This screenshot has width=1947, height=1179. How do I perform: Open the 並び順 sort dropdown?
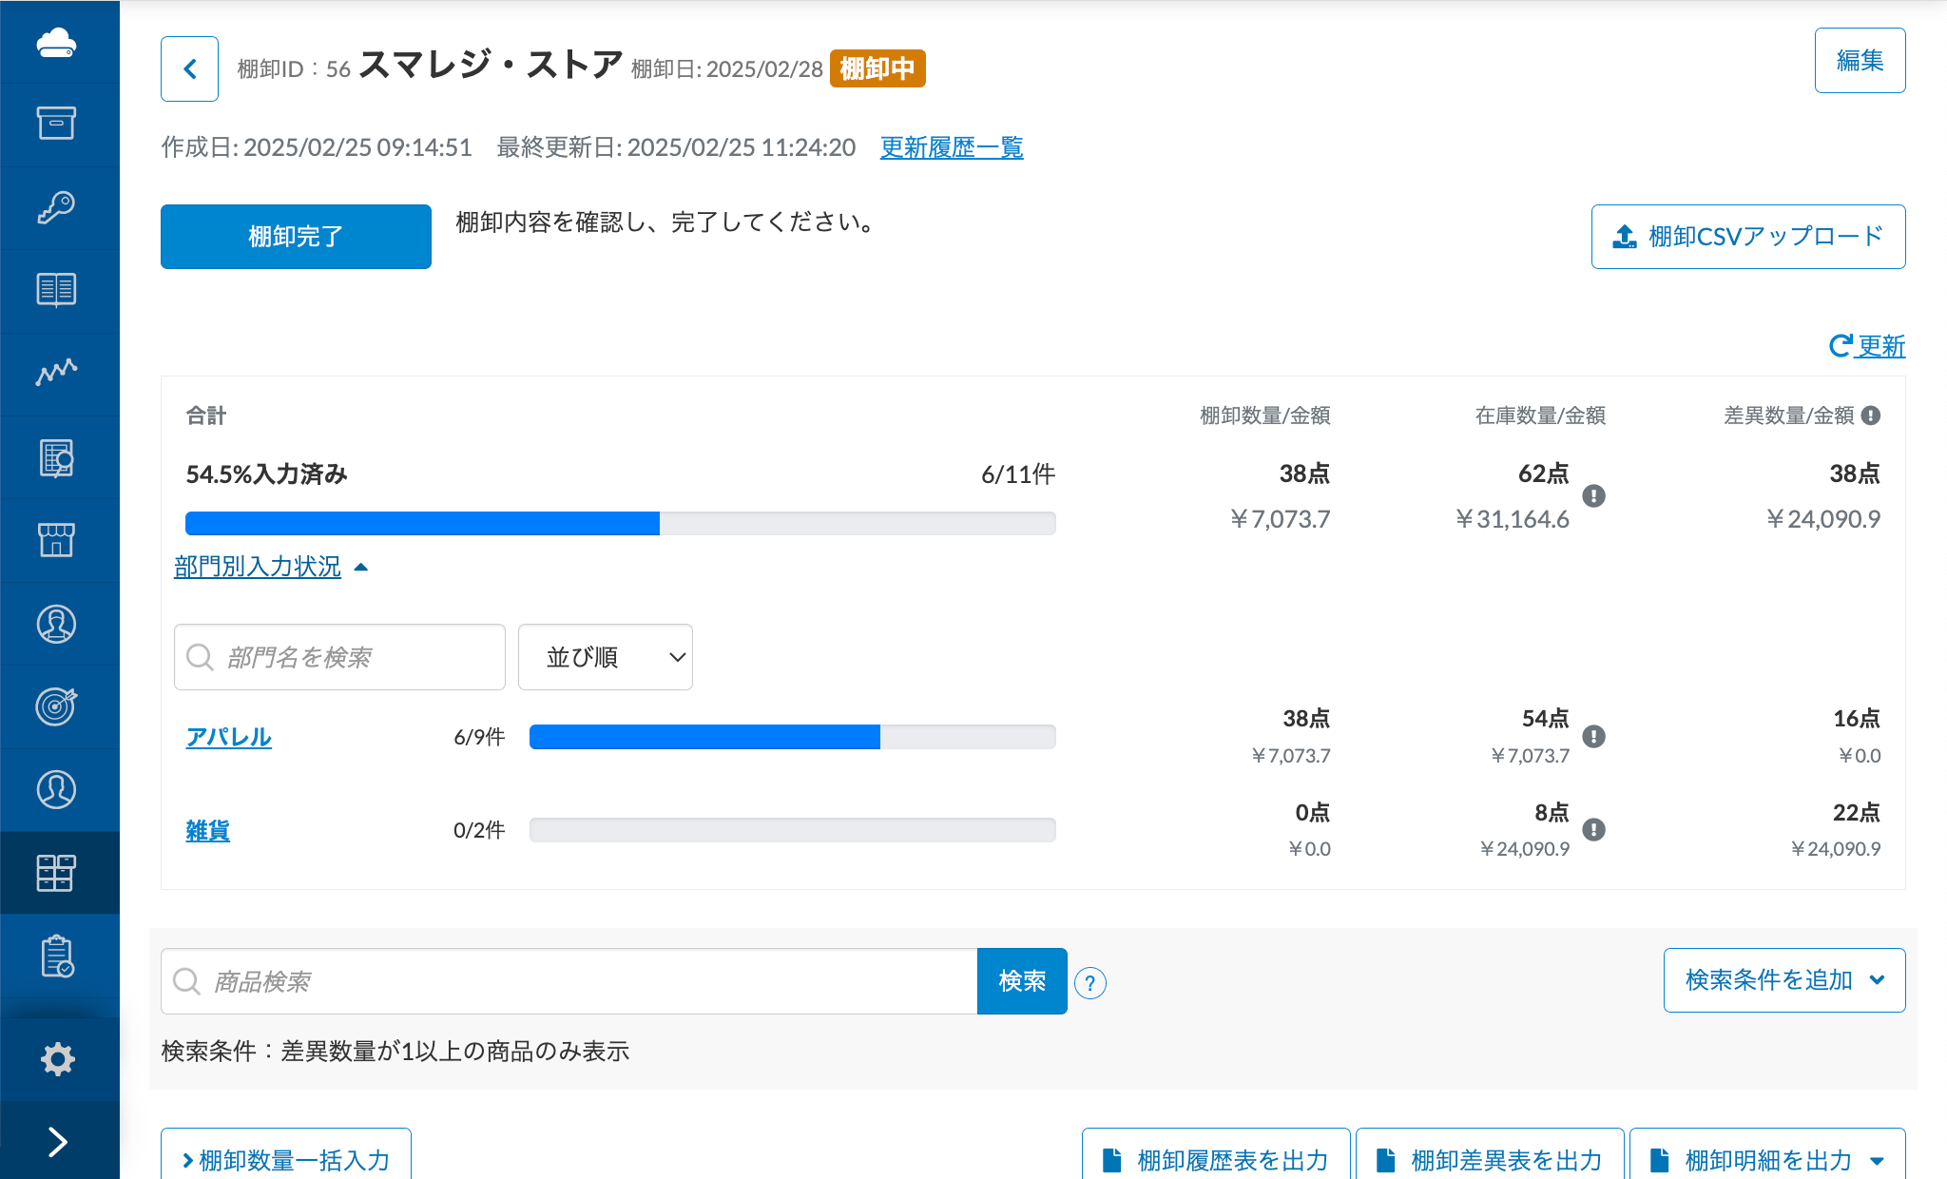tap(605, 657)
